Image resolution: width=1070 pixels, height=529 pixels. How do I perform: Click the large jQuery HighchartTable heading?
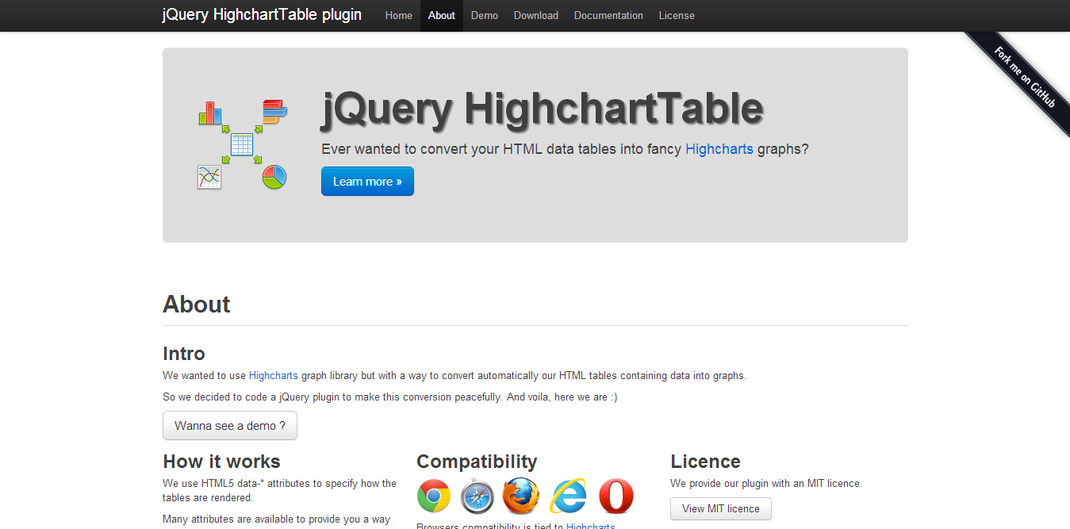[543, 109]
